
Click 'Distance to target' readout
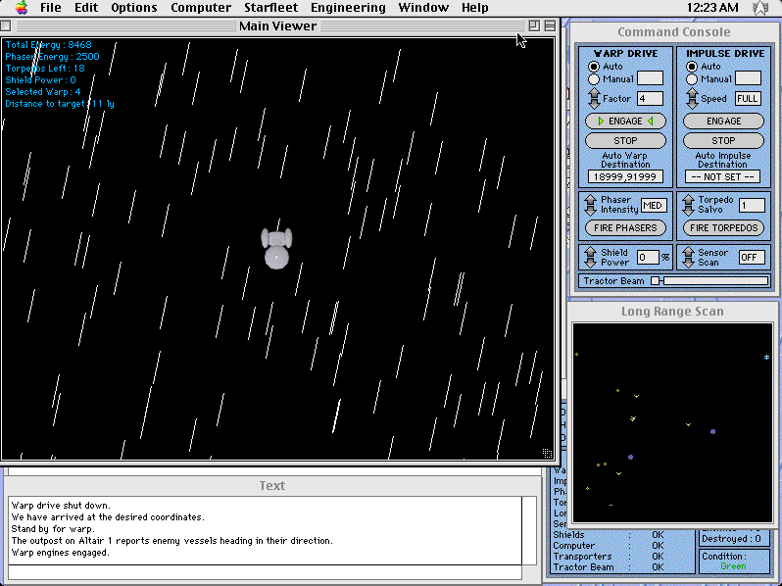coord(60,104)
